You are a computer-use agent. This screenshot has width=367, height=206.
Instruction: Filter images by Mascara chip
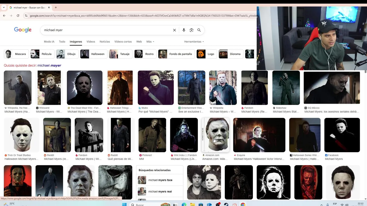16,54
